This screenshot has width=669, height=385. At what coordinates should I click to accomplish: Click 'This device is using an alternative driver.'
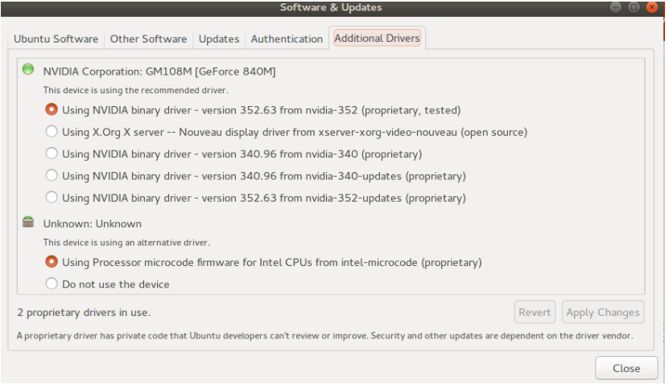click(126, 243)
